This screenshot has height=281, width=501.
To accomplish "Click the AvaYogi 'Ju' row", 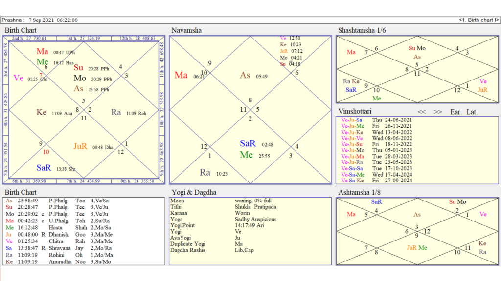I will point(205,238).
